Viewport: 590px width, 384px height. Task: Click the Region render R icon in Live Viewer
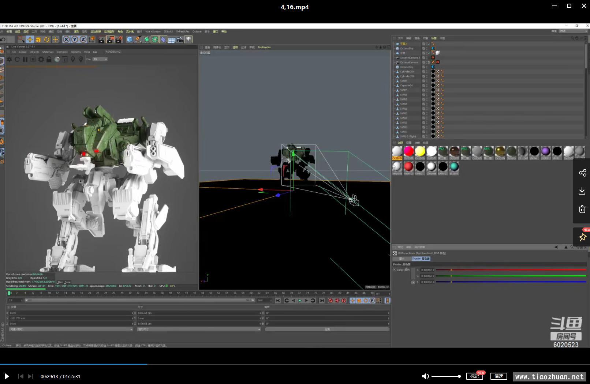[x=33, y=59]
